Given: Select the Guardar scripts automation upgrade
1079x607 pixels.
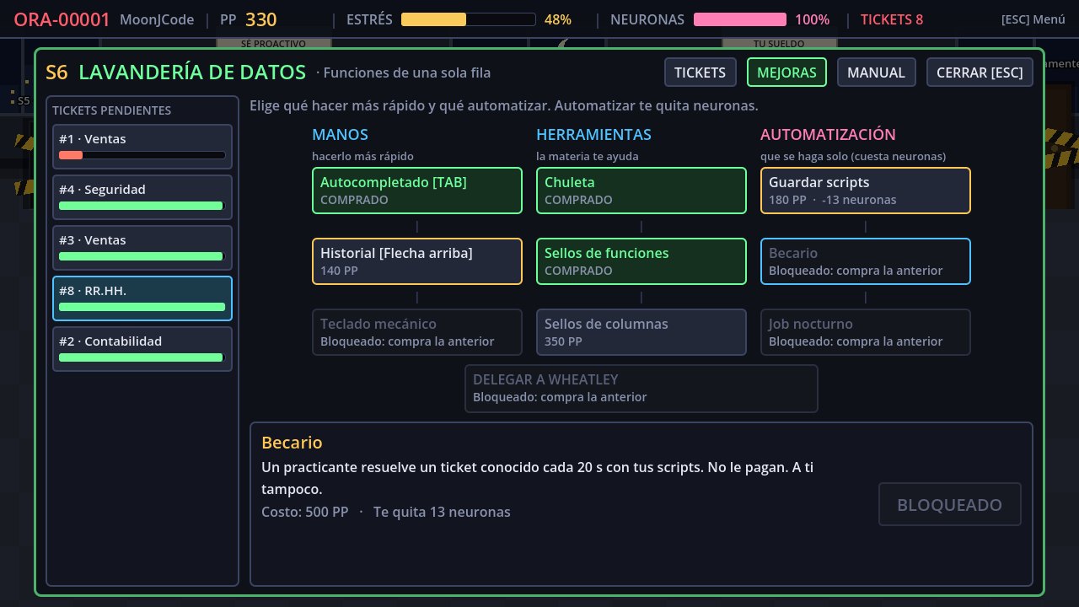Looking at the screenshot, I should coord(866,191).
